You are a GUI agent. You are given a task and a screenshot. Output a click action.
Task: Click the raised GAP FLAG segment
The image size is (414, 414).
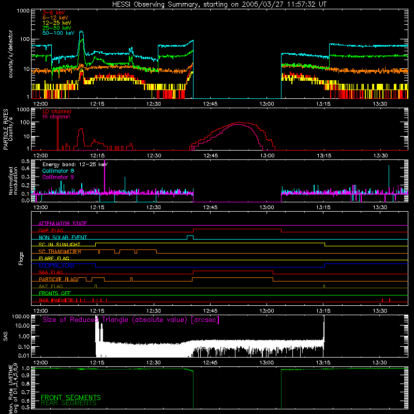[237, 229]
